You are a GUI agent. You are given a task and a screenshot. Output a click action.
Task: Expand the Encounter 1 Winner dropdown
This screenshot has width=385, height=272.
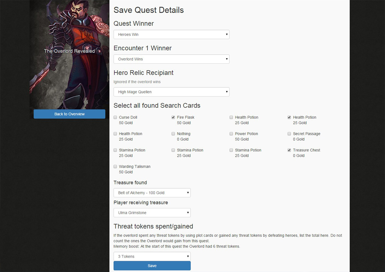click(171, 59)
